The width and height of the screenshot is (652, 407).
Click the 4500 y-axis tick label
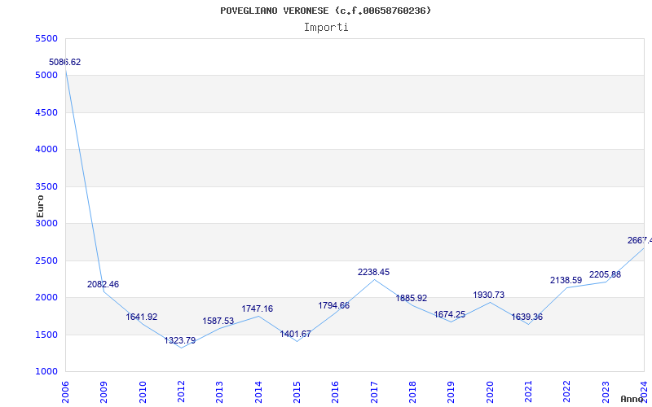pos(46,112)
